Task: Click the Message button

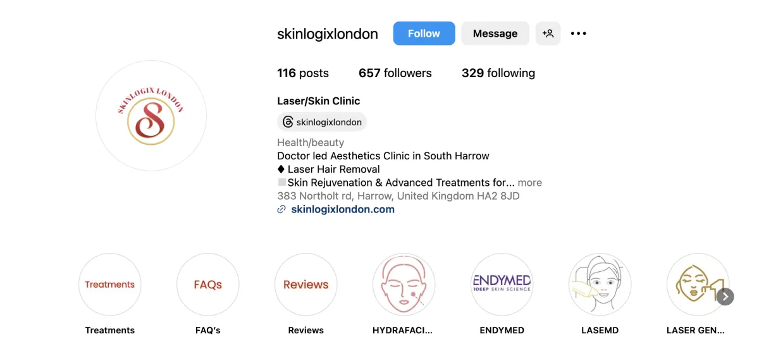Action: (495, 34)
